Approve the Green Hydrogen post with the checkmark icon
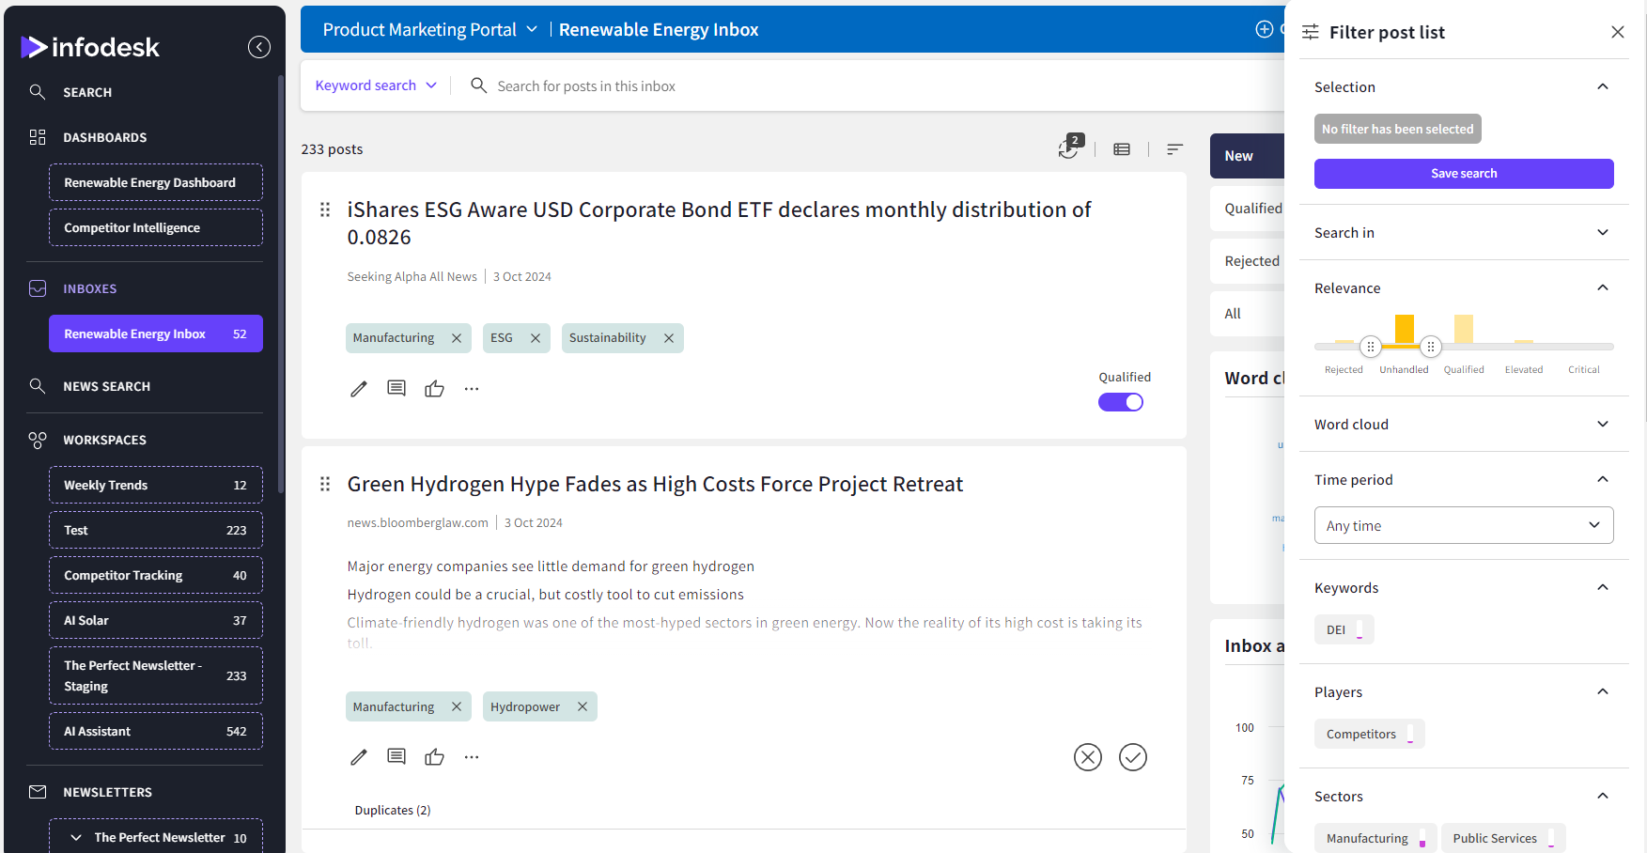 [x=1132, y=757]
